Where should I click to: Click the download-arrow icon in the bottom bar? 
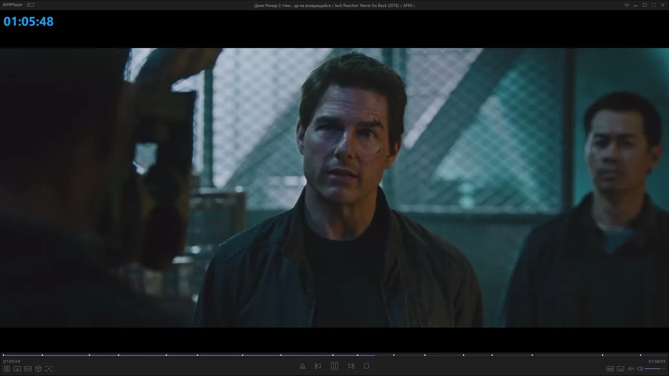tap(17, 369)
